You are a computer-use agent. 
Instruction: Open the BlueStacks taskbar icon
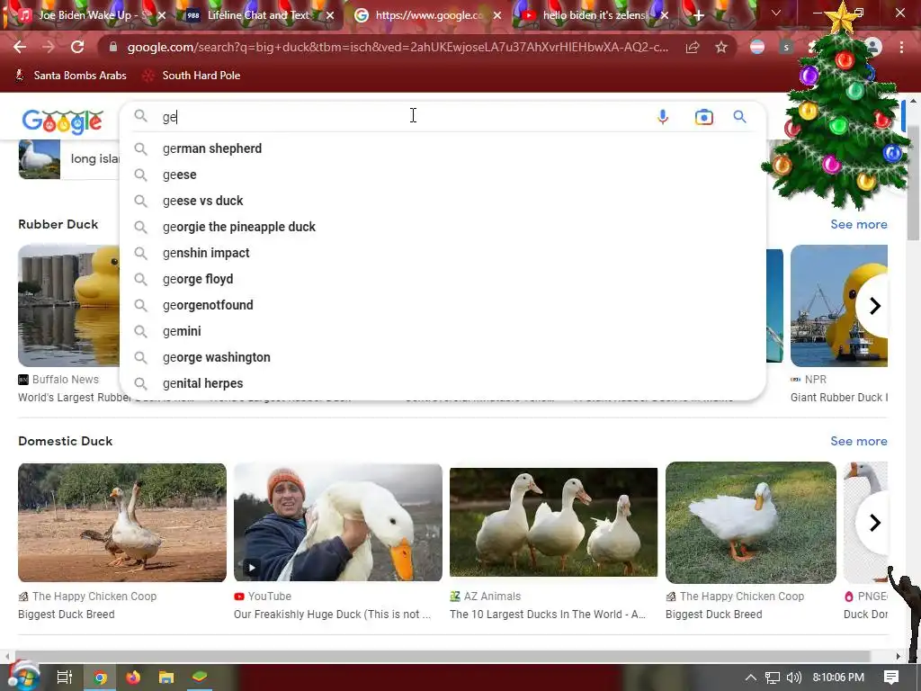tap(200, 678)
